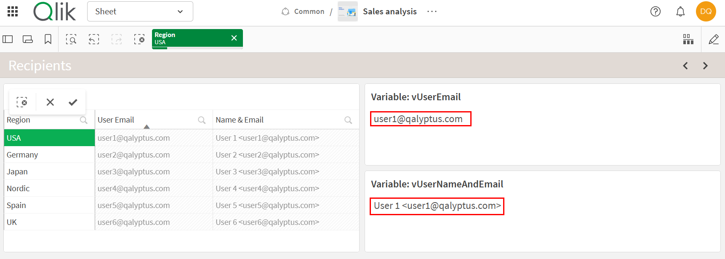Click the User 3 <user3@qalyptus.com> cell
The height and width of the screenshot is (259, 725).
click(286, 171)
